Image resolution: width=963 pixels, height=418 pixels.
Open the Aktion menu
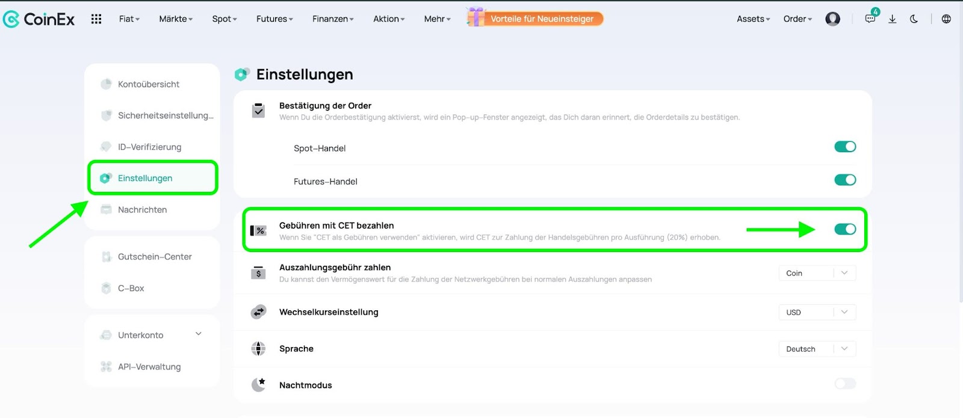389,19
